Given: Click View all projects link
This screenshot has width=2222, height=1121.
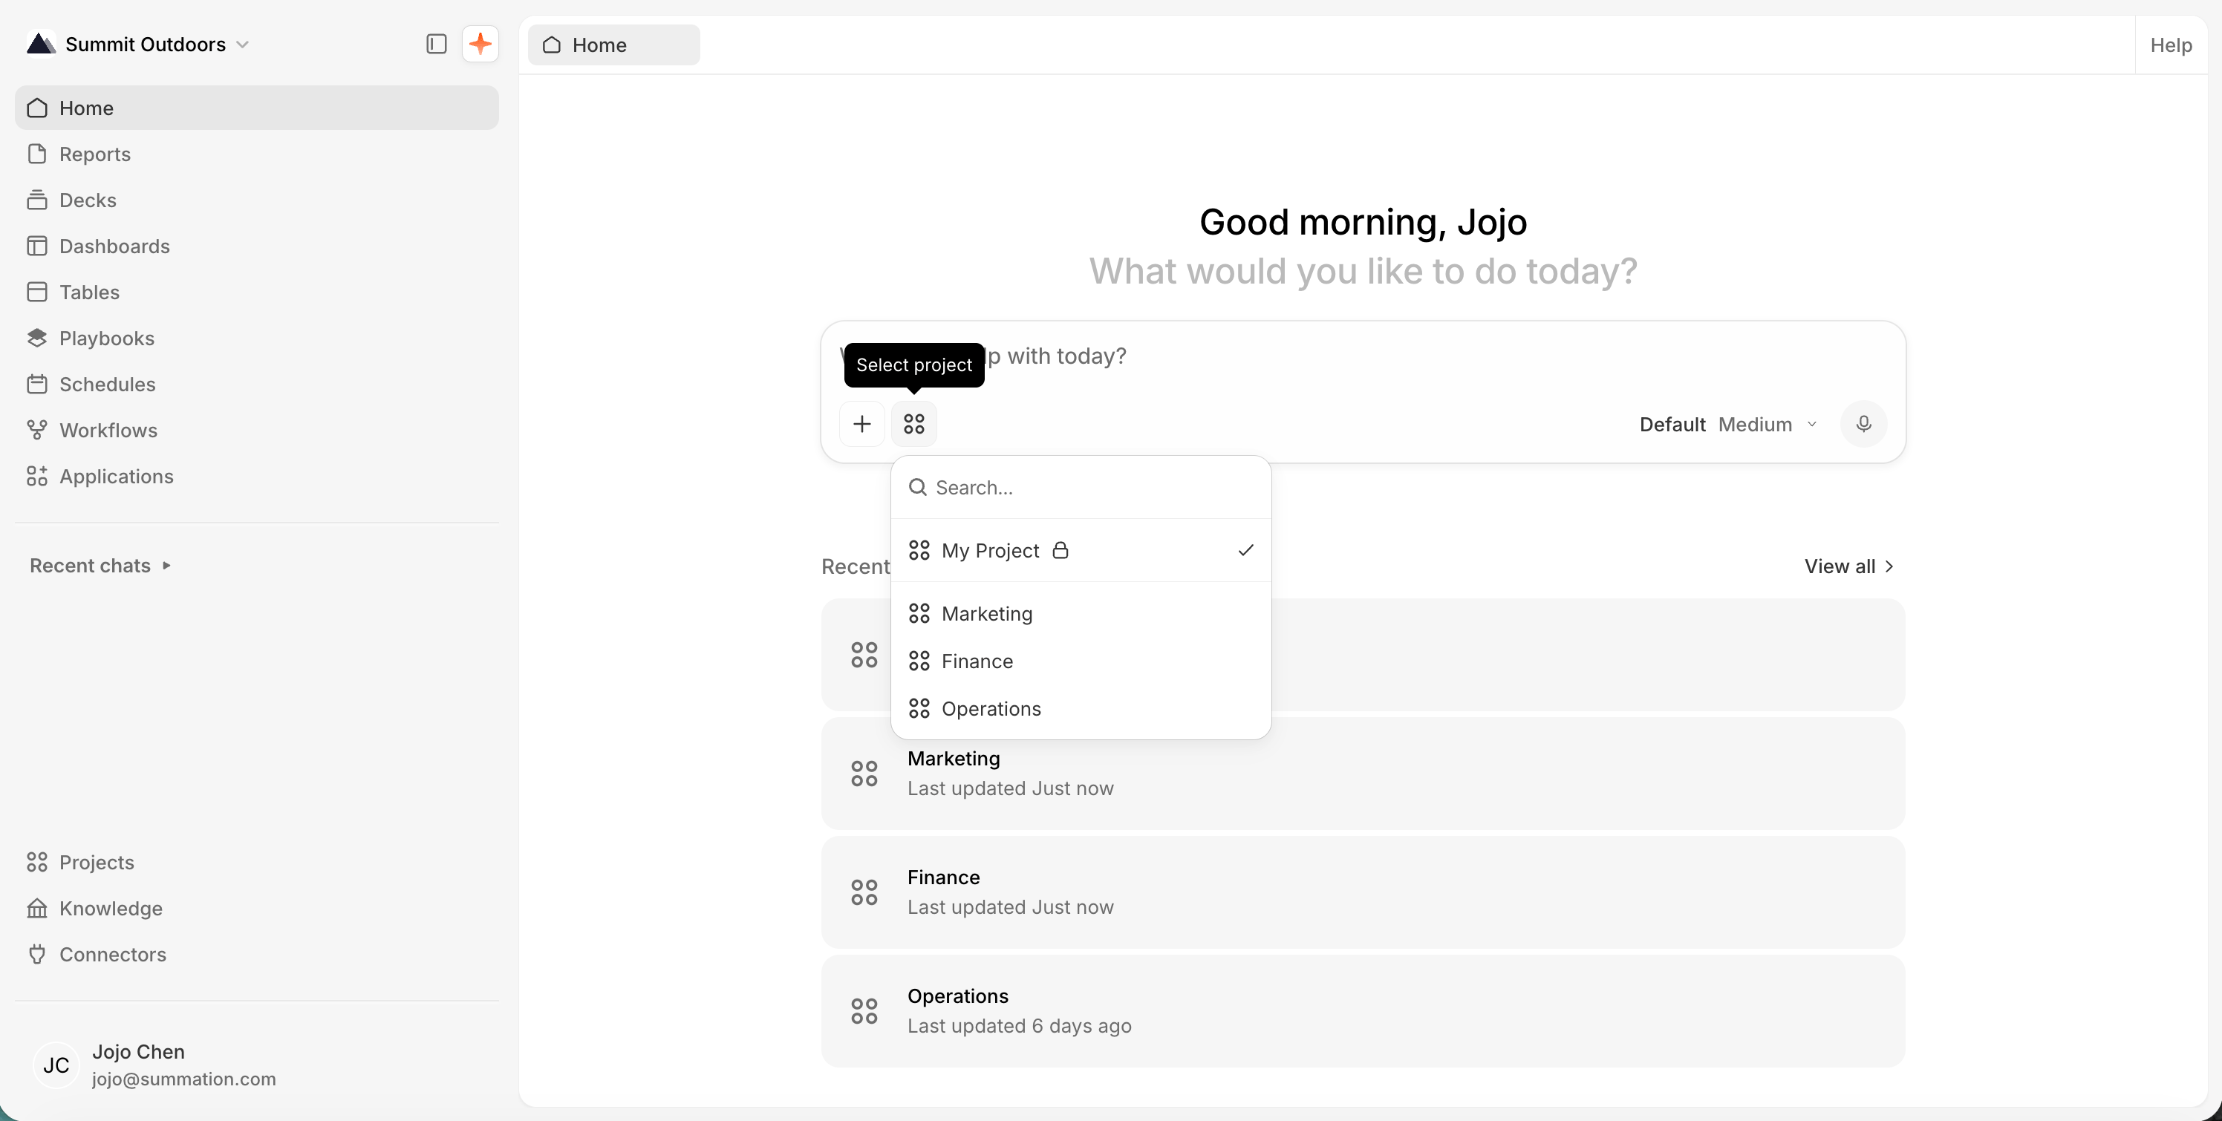Looking at the screenshot, I should pyautogui.click(x=1848, y=566).
